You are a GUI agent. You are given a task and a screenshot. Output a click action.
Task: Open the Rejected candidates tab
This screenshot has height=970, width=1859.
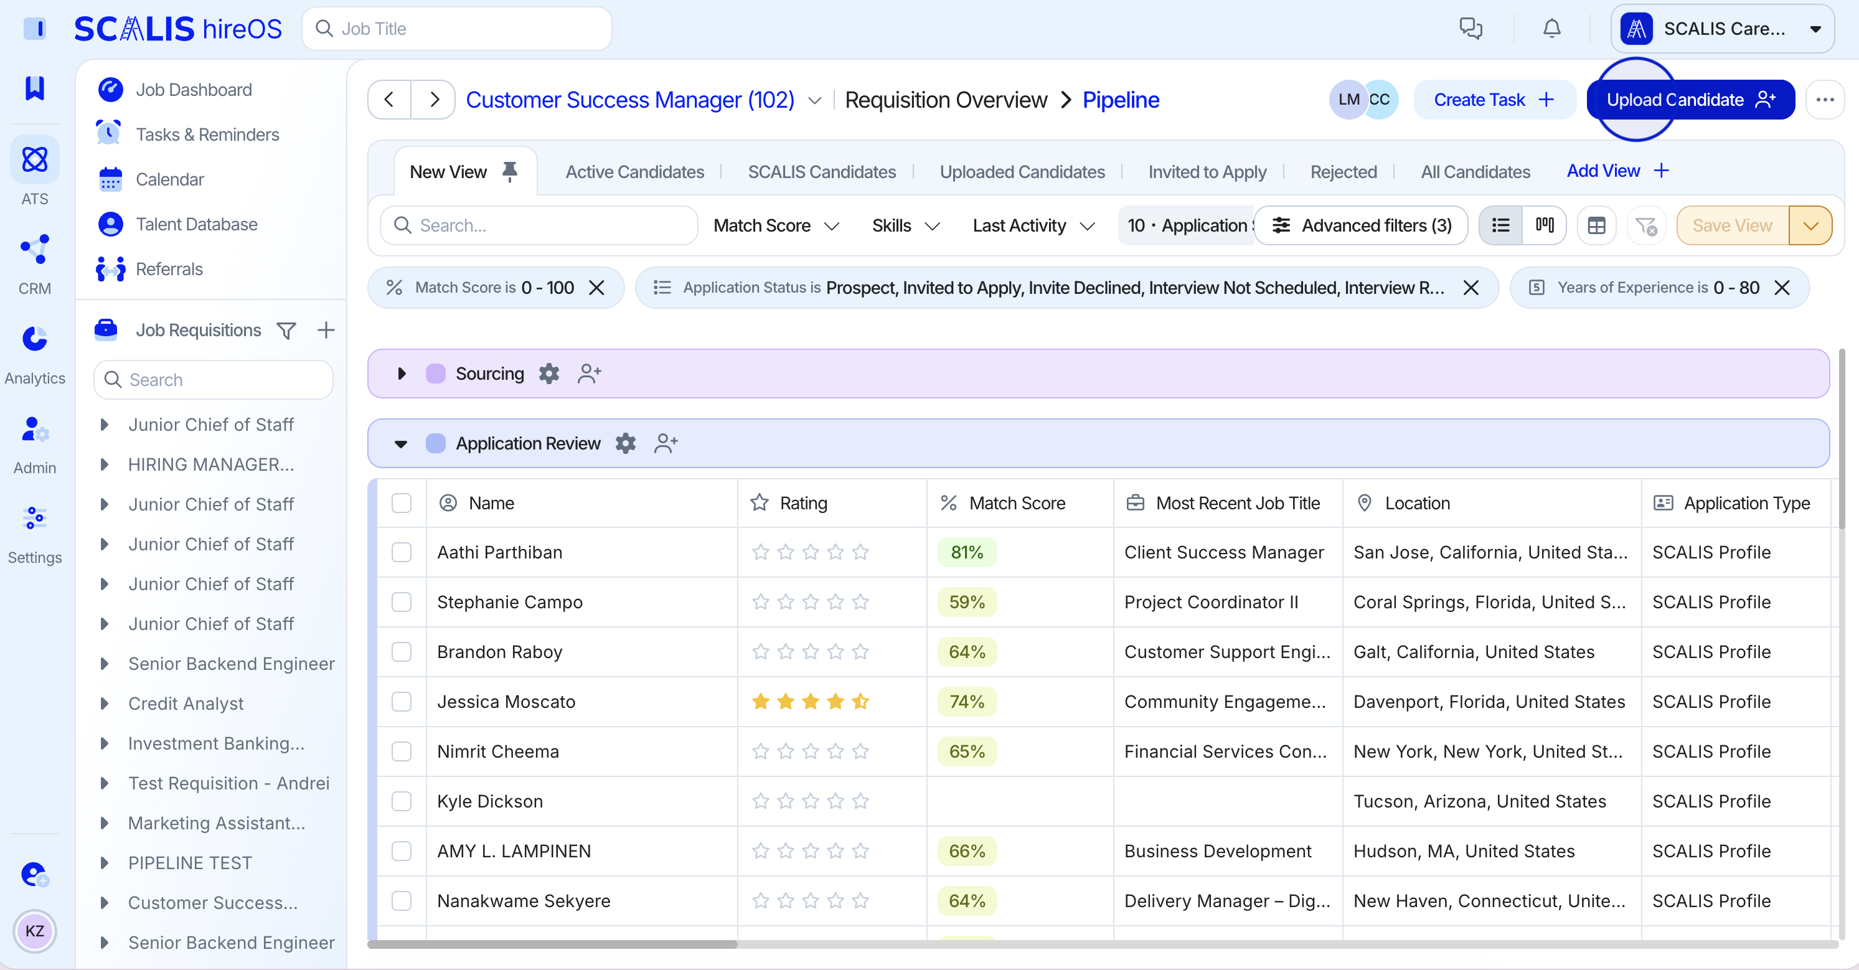click(1343, 172)
